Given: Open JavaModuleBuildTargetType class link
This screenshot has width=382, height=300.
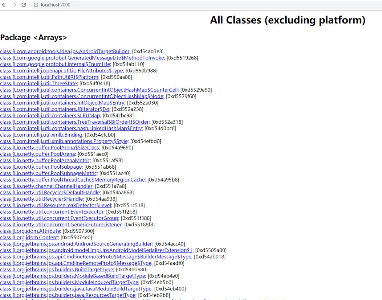Looking at the screenshot, I should pyautogui.click(x=76, y=289).
